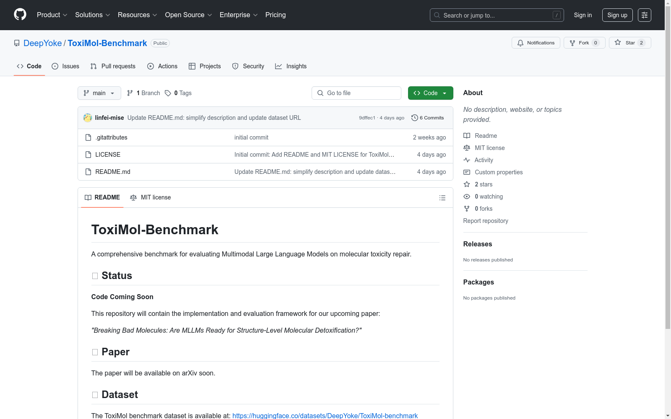Viewport: 671px width, 419px height.
Task: Fork this repository
Action: point(584,43)
